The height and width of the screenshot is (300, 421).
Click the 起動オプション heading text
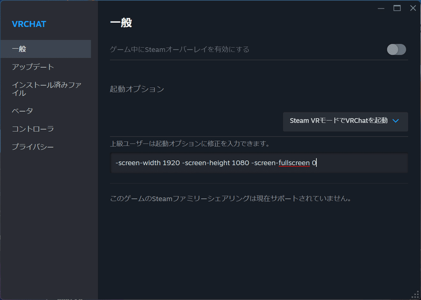tap(137, 89)
